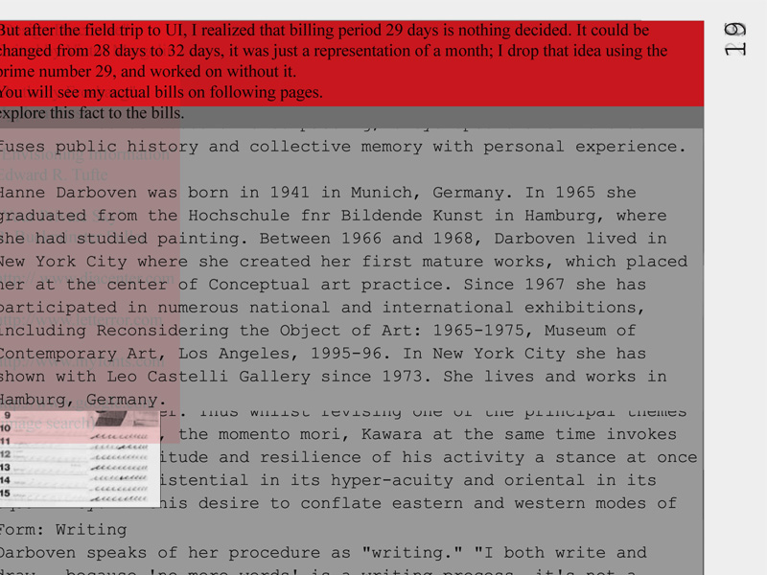The width and height of the screenshot is (767, 575).
Task: Click 'You will see my actual bills' line
Action: (161, 93)
